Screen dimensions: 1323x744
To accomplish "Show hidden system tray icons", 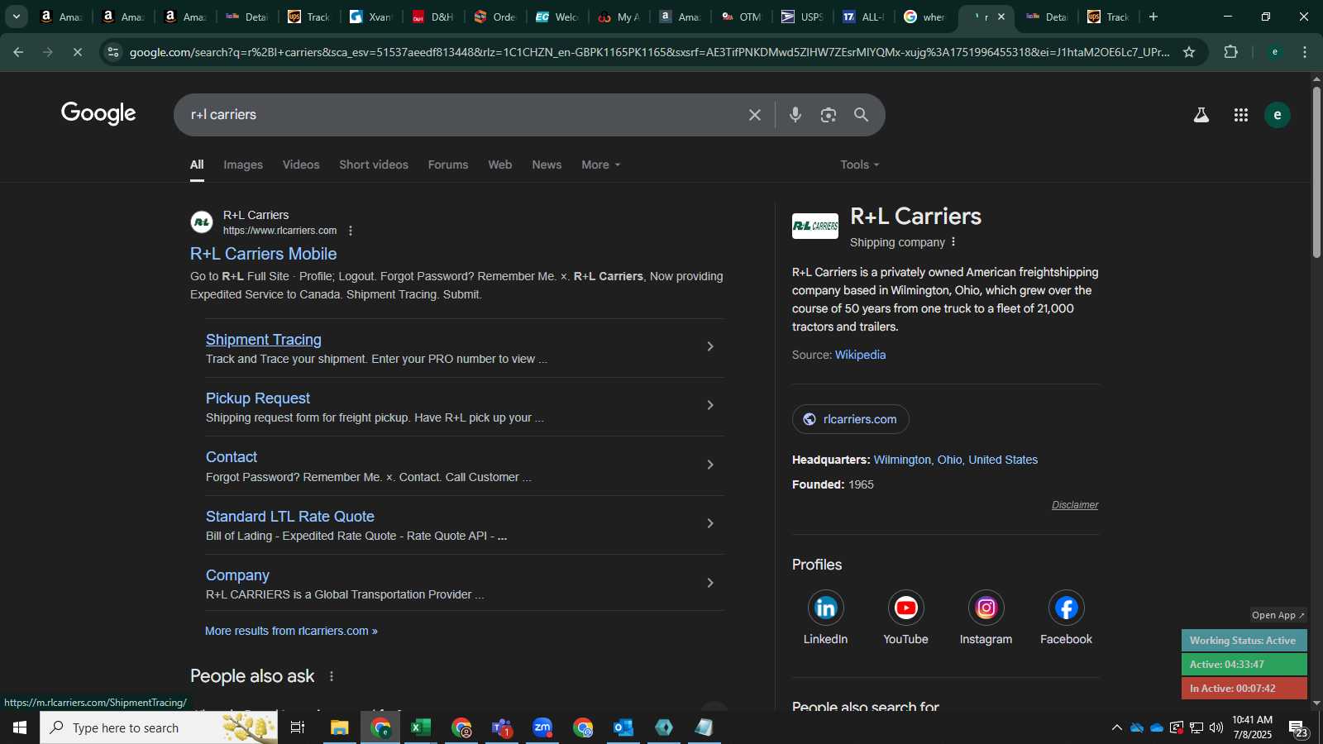I will (1116, 727).
